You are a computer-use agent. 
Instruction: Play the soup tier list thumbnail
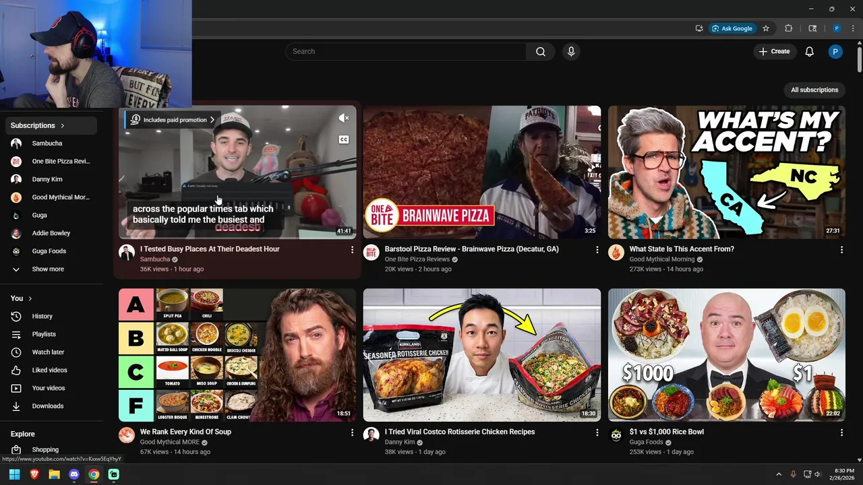237,355
